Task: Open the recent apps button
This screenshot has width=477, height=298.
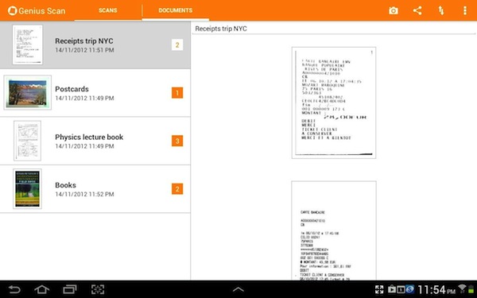Action: (70, 289)
